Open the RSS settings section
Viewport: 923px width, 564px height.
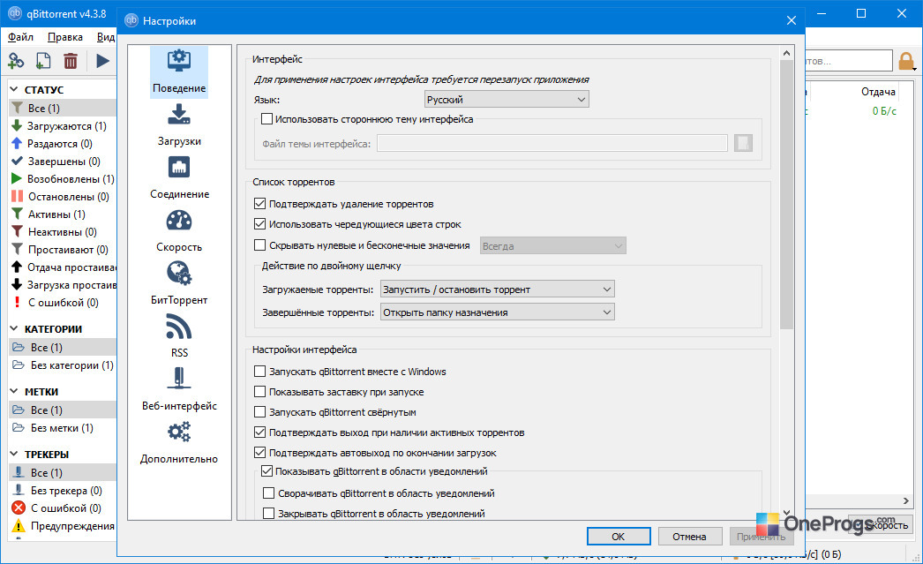[179, 337]
